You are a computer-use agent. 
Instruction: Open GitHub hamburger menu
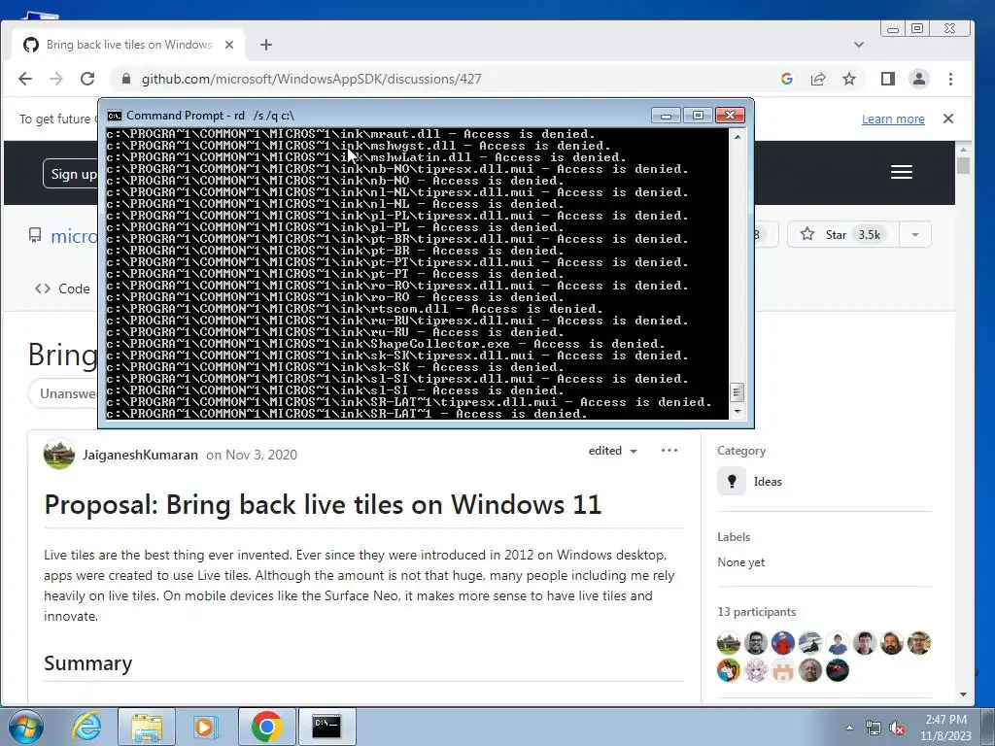(902, 172)
